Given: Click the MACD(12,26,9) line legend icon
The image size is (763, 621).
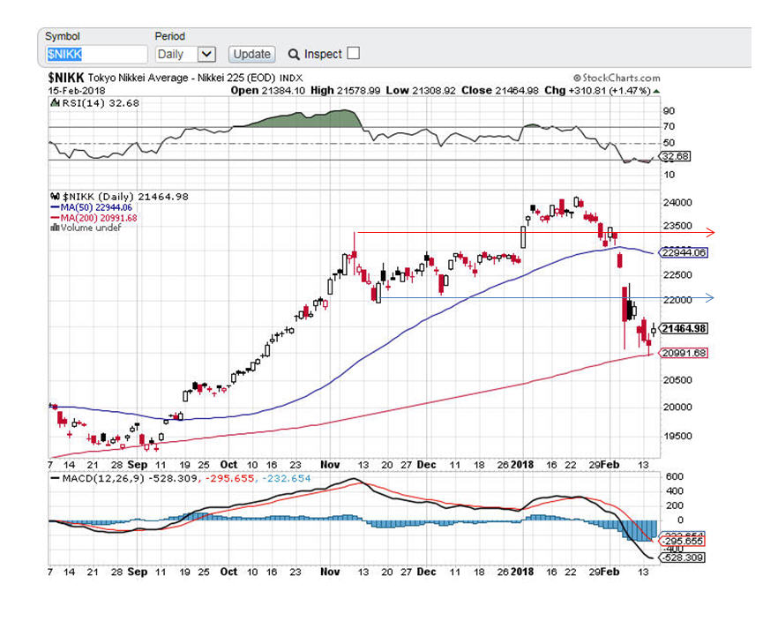Looking at the screenshot, I should tap(53, 479).
